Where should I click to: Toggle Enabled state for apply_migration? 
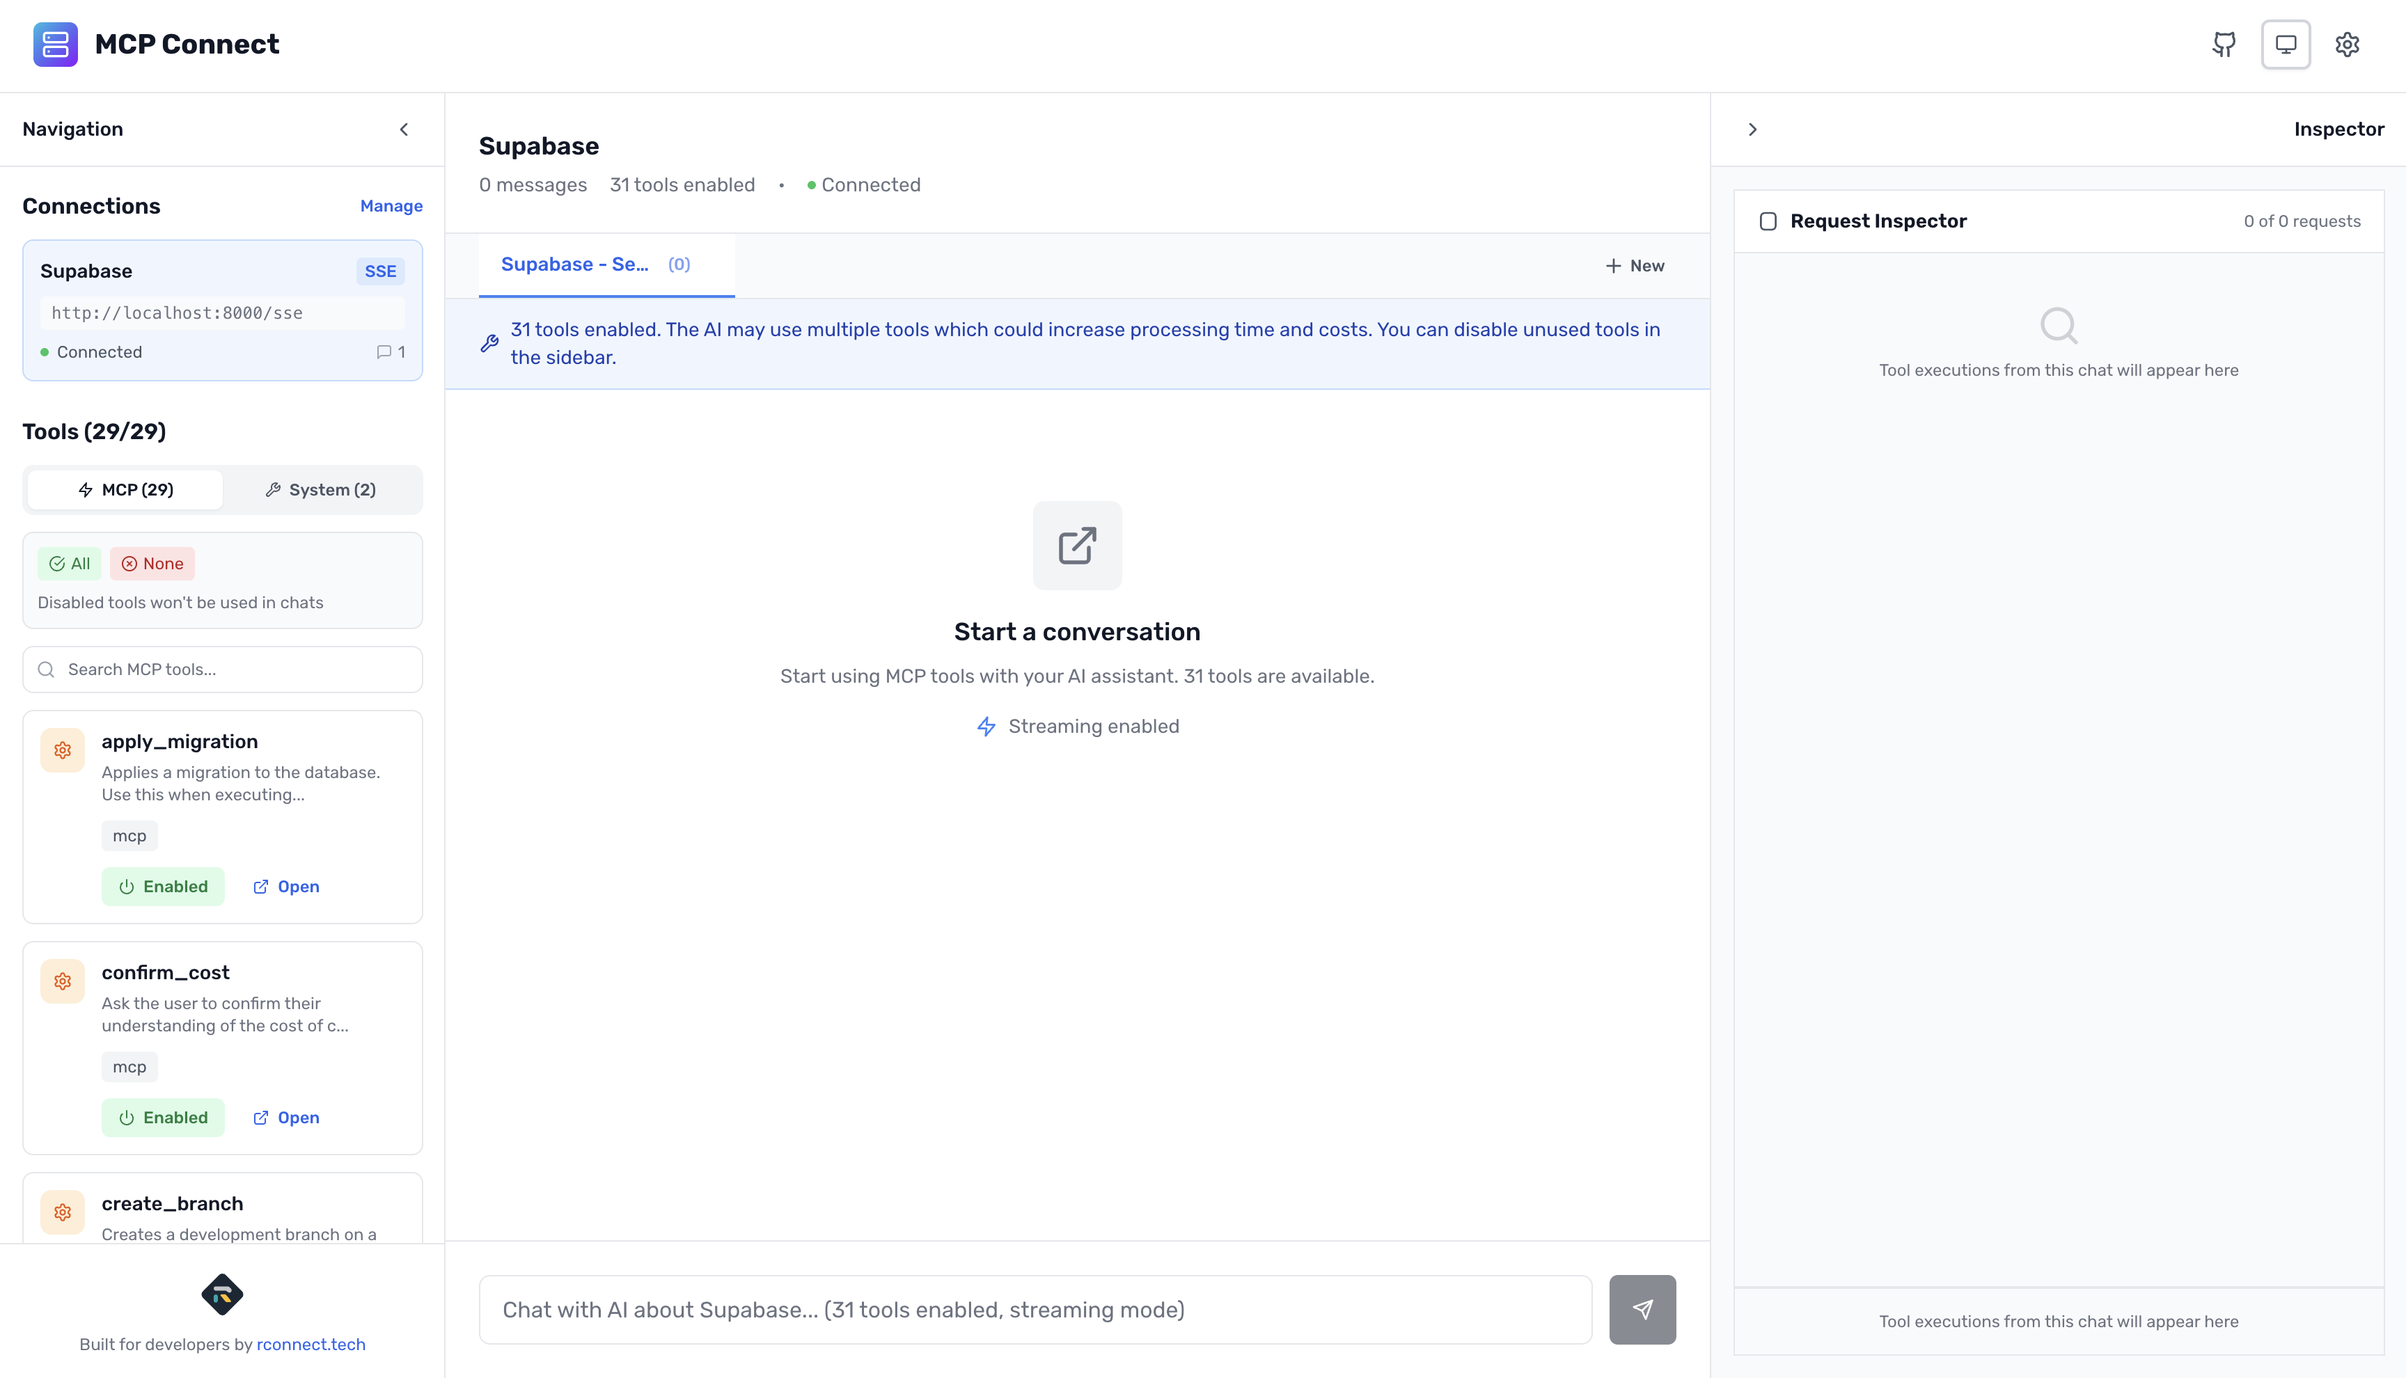click(163, 887)
